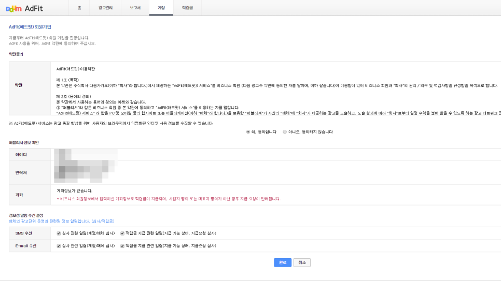The height and width of the screenshot is (281, 501).
Task: Open the 광고관리 tab
Action: 105,8
